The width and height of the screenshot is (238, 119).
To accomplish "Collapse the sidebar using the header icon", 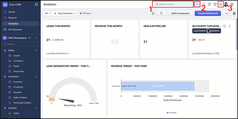I will [x=37, y=5].
